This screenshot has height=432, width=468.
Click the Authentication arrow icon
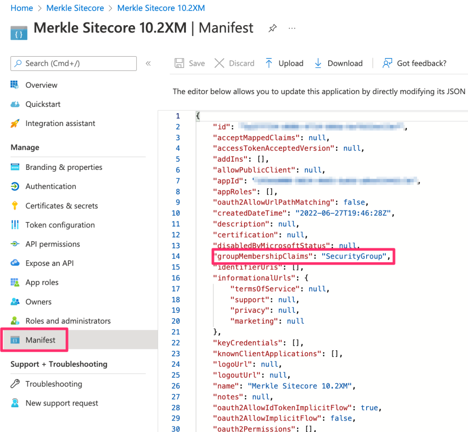click(15, 186)
